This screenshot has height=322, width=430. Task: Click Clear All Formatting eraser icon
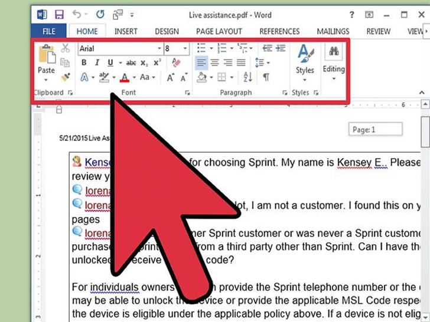point(176,63)
